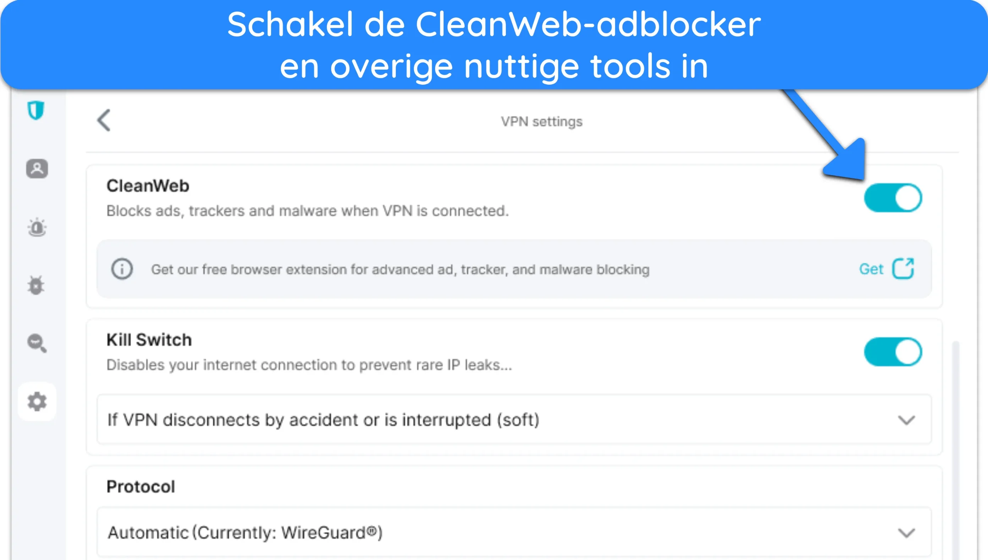Disable the CleanWeb toggle
The height and width of the screenshot is (560, 988).
tap(893, 197)
